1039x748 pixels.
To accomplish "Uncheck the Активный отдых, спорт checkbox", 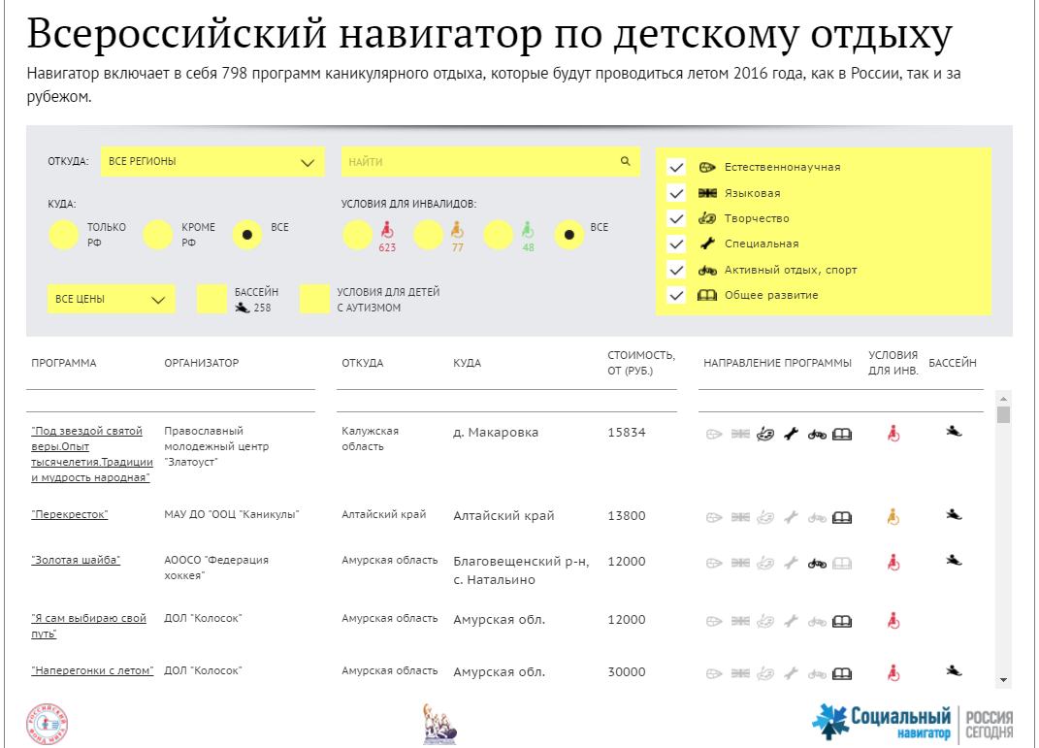I will pyautogui.click(x=676, y=270).
